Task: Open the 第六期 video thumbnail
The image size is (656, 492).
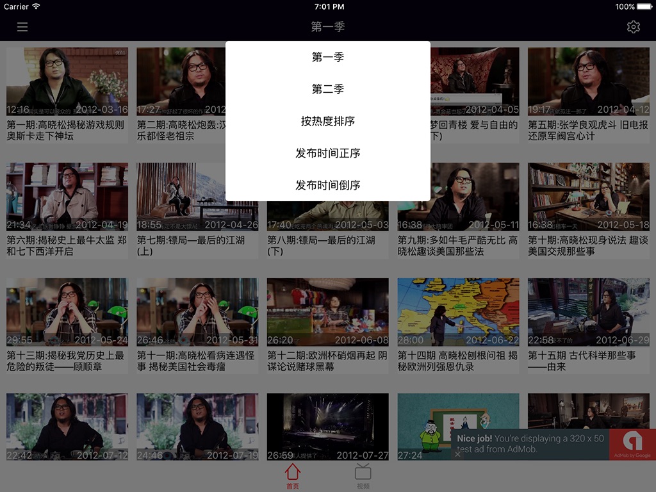Action: click(67, 197)
